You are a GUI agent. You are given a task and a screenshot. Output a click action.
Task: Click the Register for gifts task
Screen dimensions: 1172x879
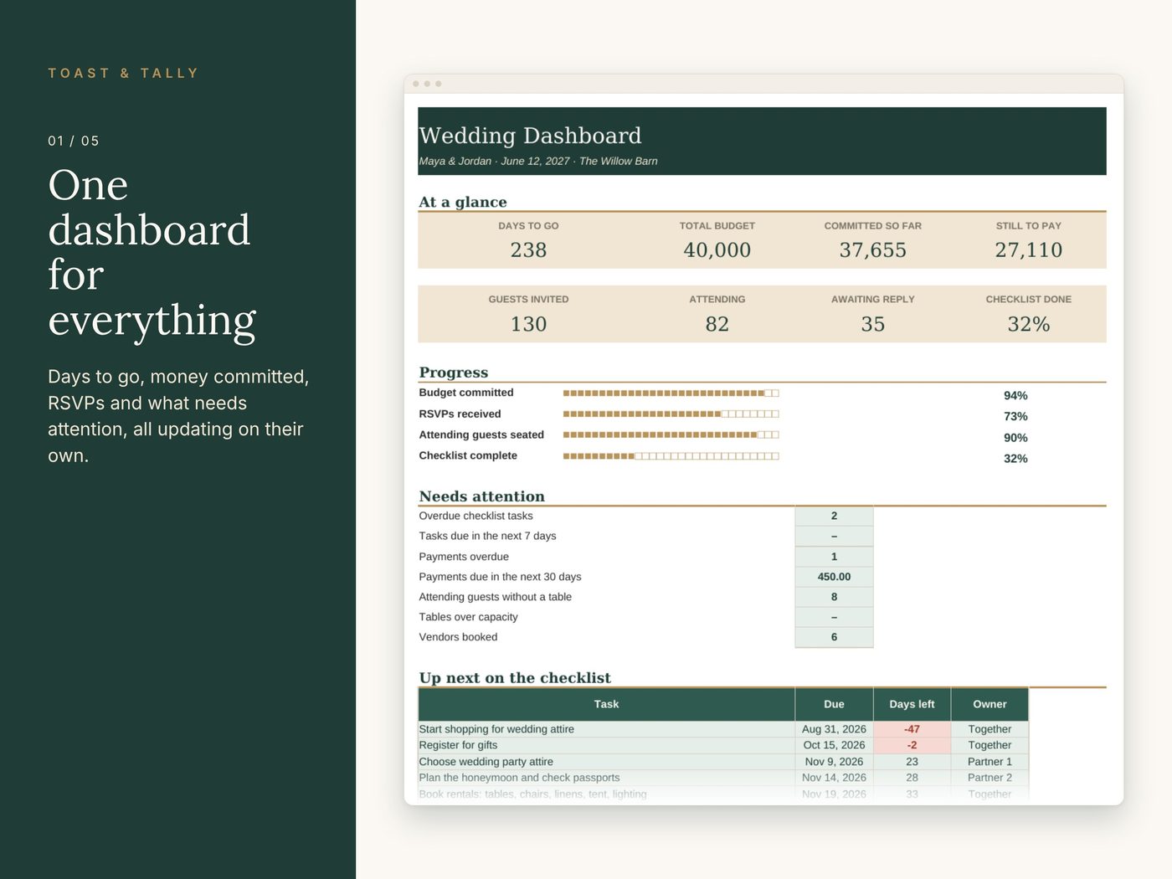click(458, 745)
